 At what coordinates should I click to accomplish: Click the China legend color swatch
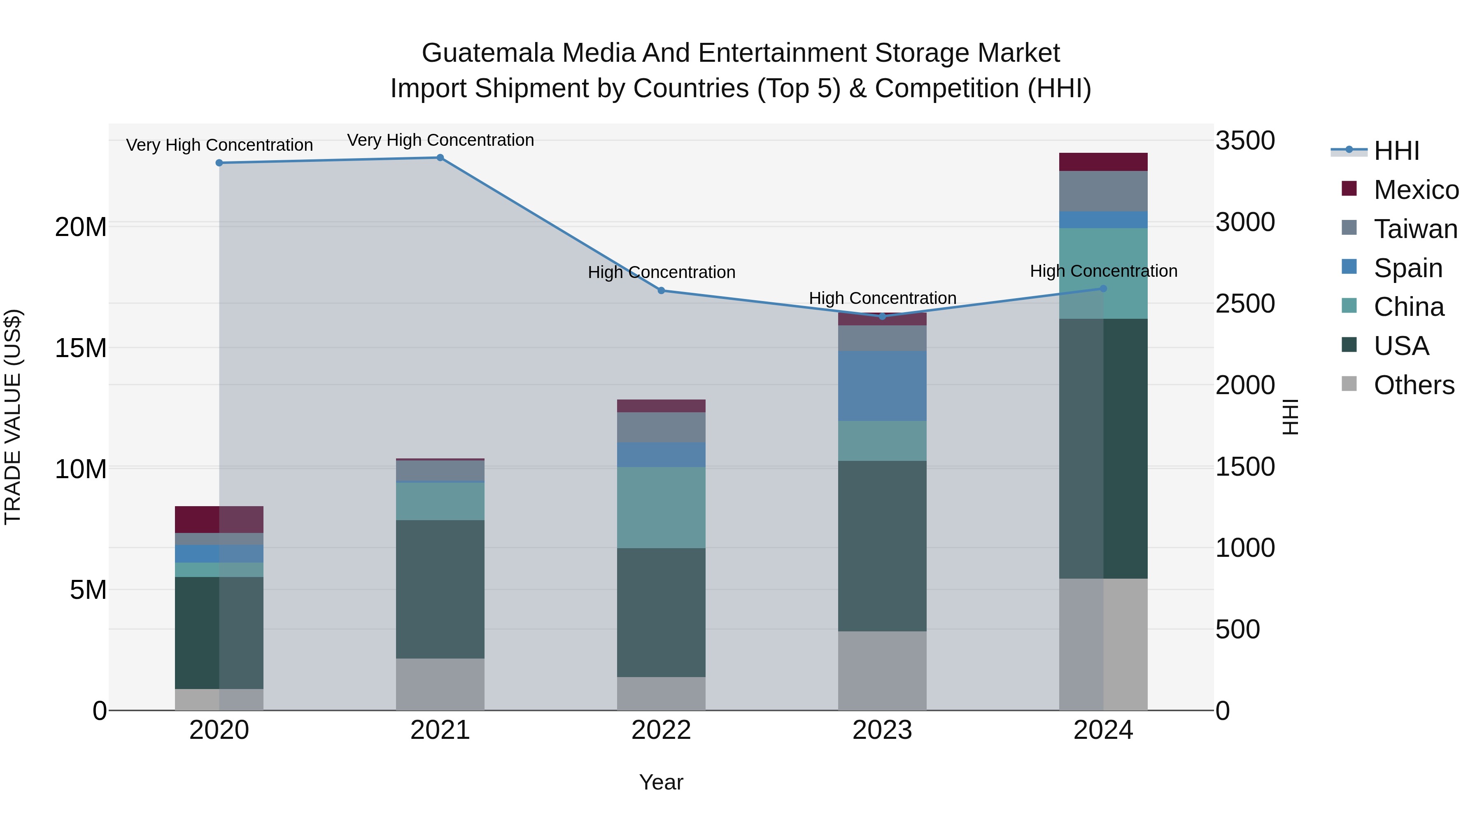point(1349,306)
